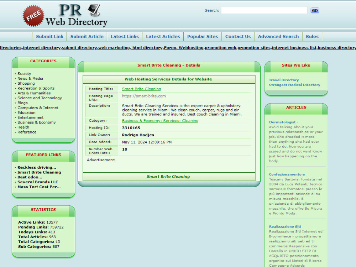Open the Reference category
The height and width of the screenshot is (267, 356).
click(27, 132)
